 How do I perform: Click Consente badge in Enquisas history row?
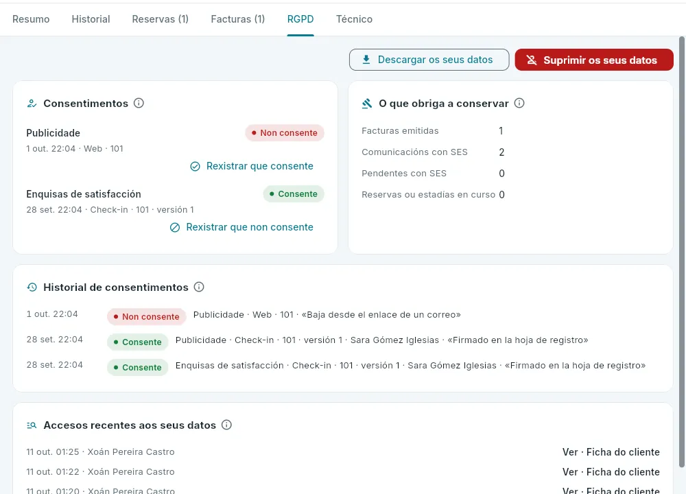(x=137, y=368)
